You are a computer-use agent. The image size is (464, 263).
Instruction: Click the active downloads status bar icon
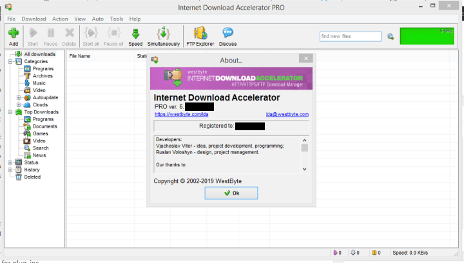pos(335,253)
